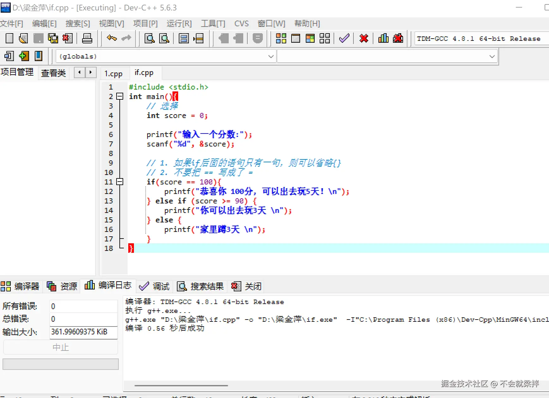The image size is (549, 398).
Task: Save the current file
Action: (38, 38)
